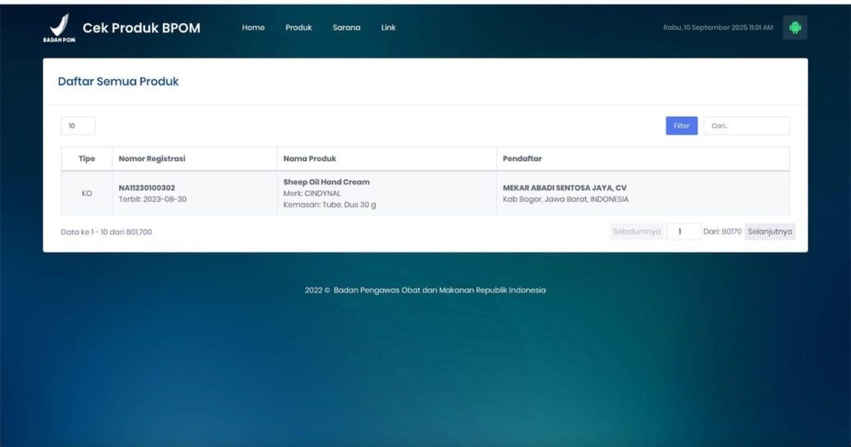The height and width of the screenshot is (447, 851).
Task: Click the Dari: 80170 page count
Action: coord(722,232)
